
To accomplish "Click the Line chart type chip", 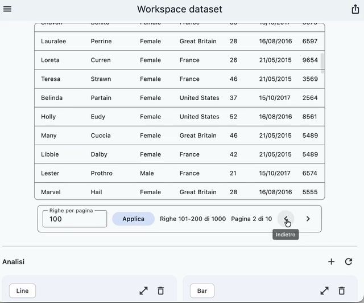I will tap(22, 290).
